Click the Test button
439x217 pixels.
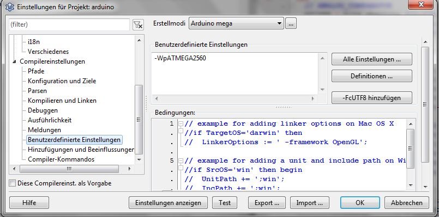(x=225, y=203)
